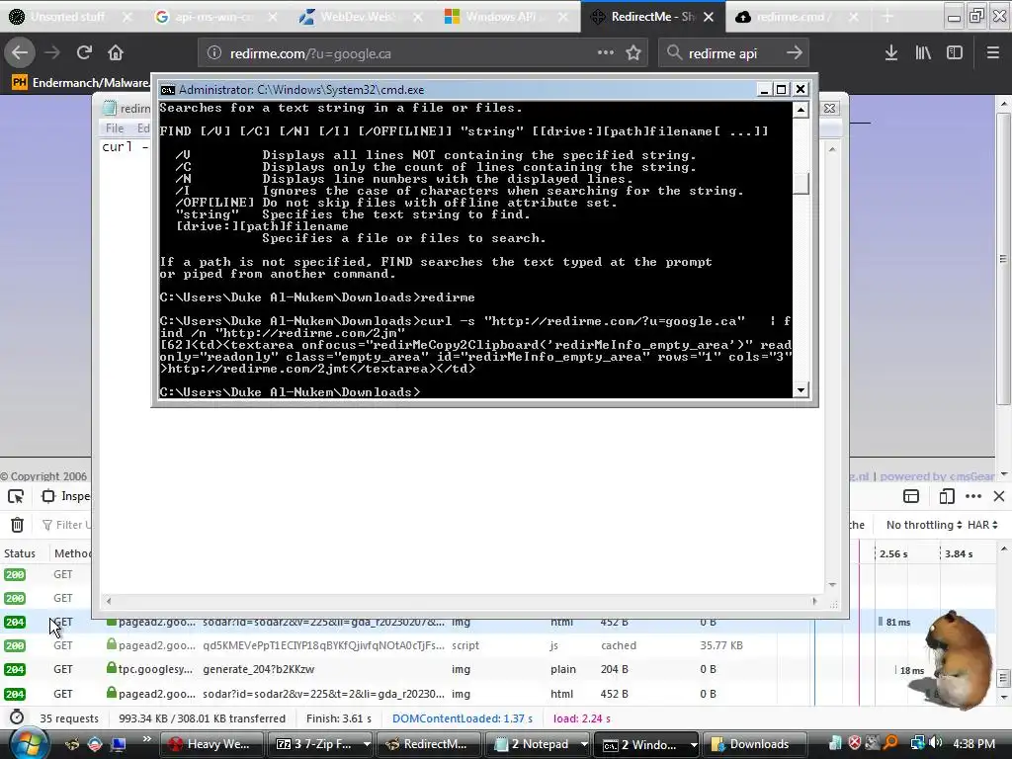Open Firefox hamburger menu
Screen dimensions: 1012x759
pos(992,53)
